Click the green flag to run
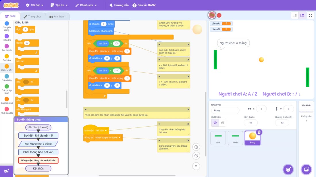This screenshot has height=177, width=316. [212, 15]
